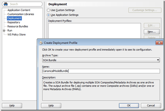Click the Edit... deployment profile button
The width and height of the screenshot is (165, 111).
[x=152, y=26]
